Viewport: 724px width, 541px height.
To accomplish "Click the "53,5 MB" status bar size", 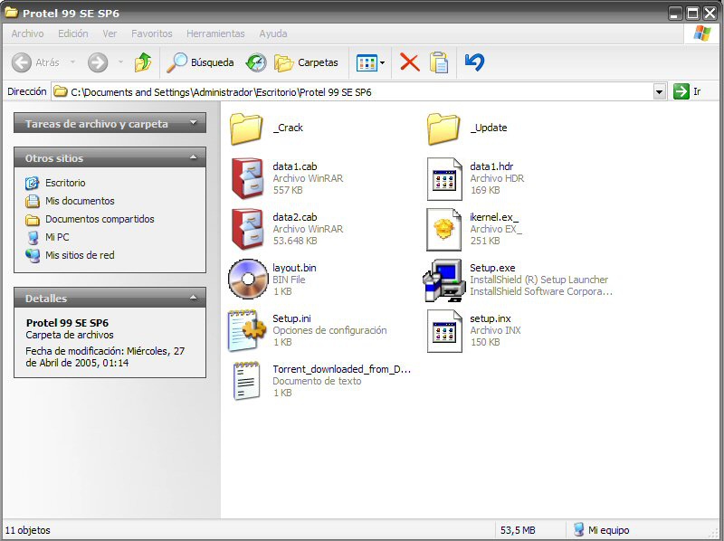I will (x=518, y=530).
